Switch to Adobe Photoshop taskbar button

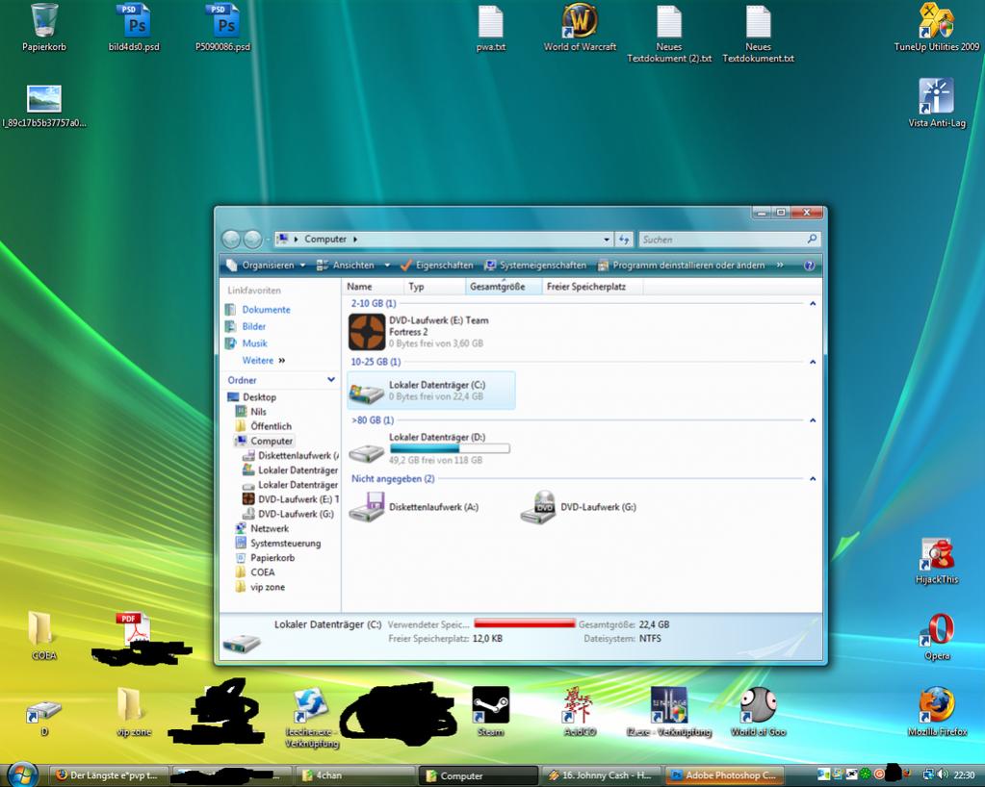(x=724, y=775)
